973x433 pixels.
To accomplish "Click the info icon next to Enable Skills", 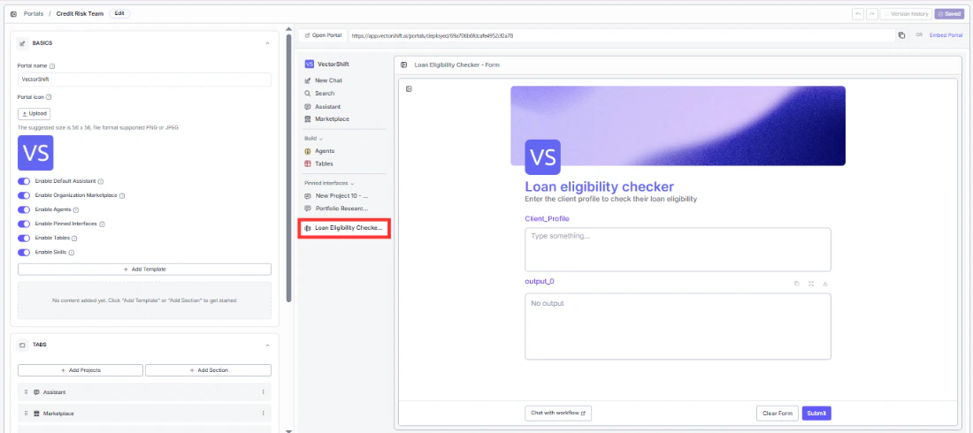I will click(72, 253).
